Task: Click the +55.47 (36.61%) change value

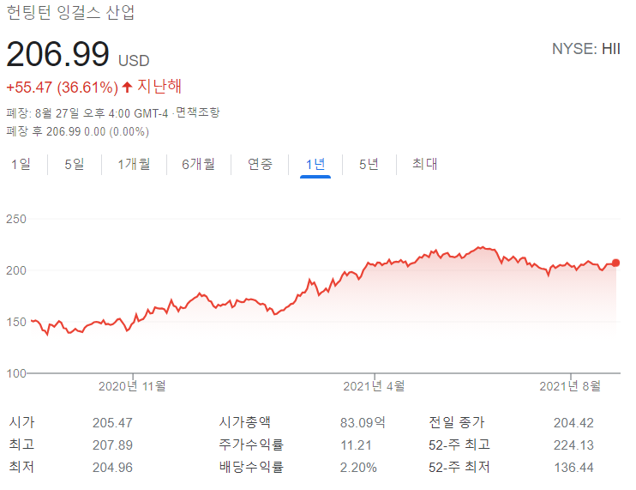Action: pos(62,88)
